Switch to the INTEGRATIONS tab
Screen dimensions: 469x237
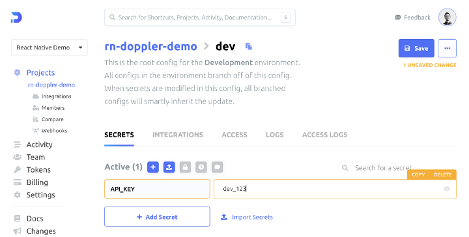178,135
